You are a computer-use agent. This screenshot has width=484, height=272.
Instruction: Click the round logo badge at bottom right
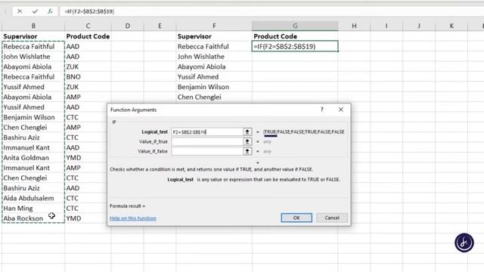pyautogui.click(x=464, y=243)
